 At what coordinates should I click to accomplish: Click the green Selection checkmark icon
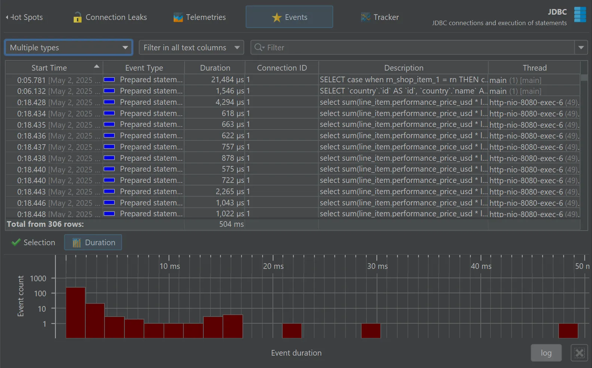16,243
